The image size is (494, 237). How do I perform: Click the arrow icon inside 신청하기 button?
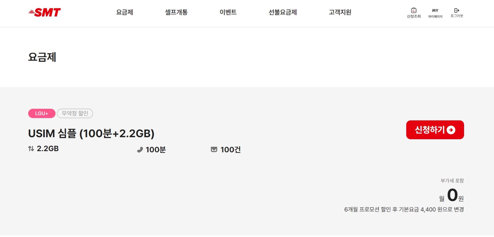tap(451, 130)
